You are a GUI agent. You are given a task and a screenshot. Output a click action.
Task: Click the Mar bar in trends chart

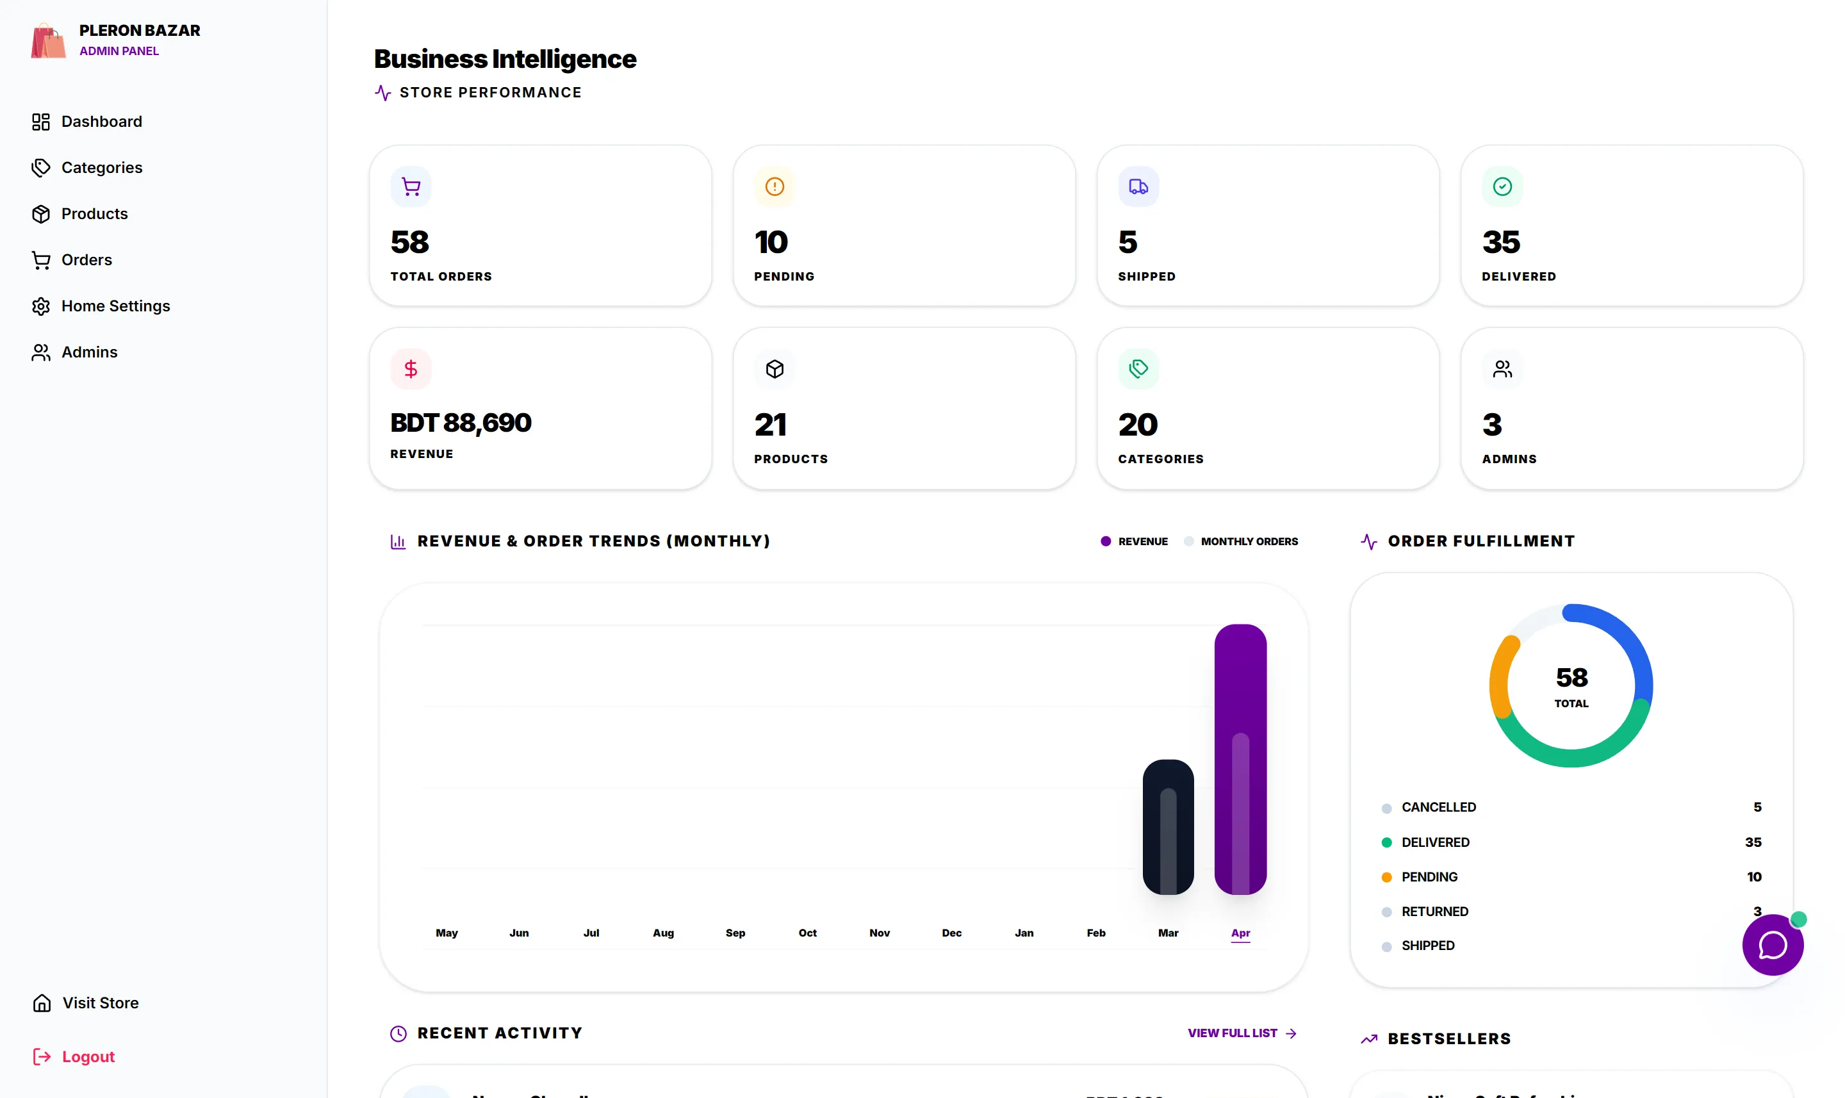click(x=1167, y=826)
